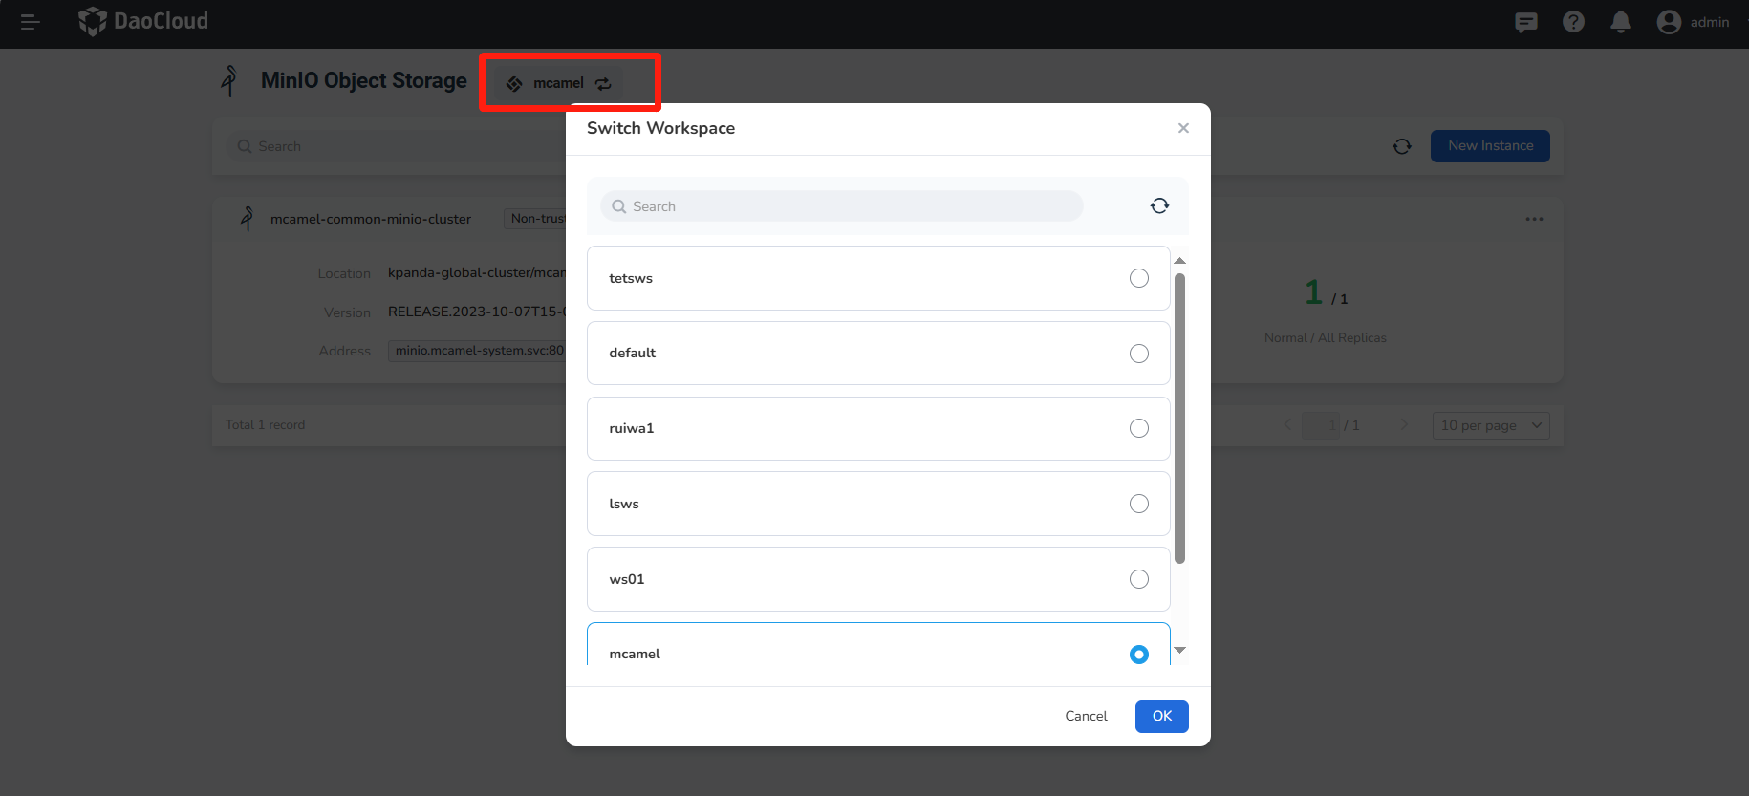Select the tetsws workspace radio button
The image size is (1749, 796).
coord(1138,278)
